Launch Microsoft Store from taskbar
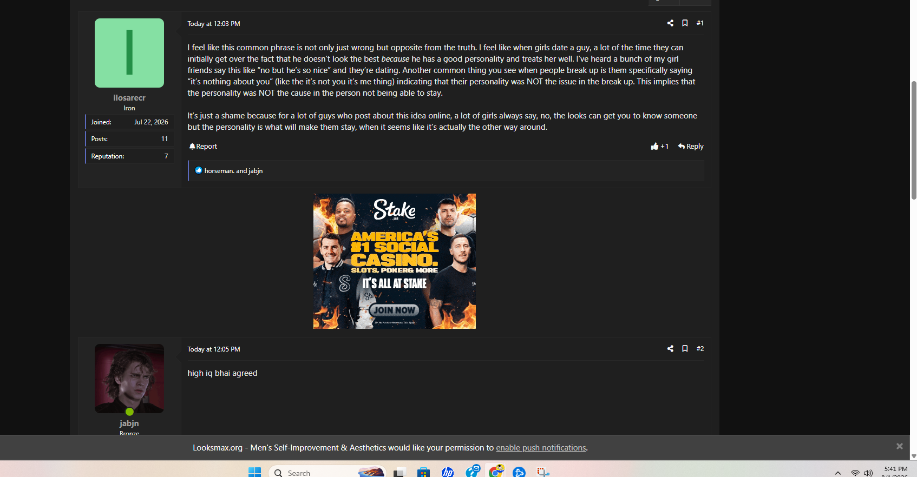The height and width of the screenshot is (477, 917). click(423, 472)
